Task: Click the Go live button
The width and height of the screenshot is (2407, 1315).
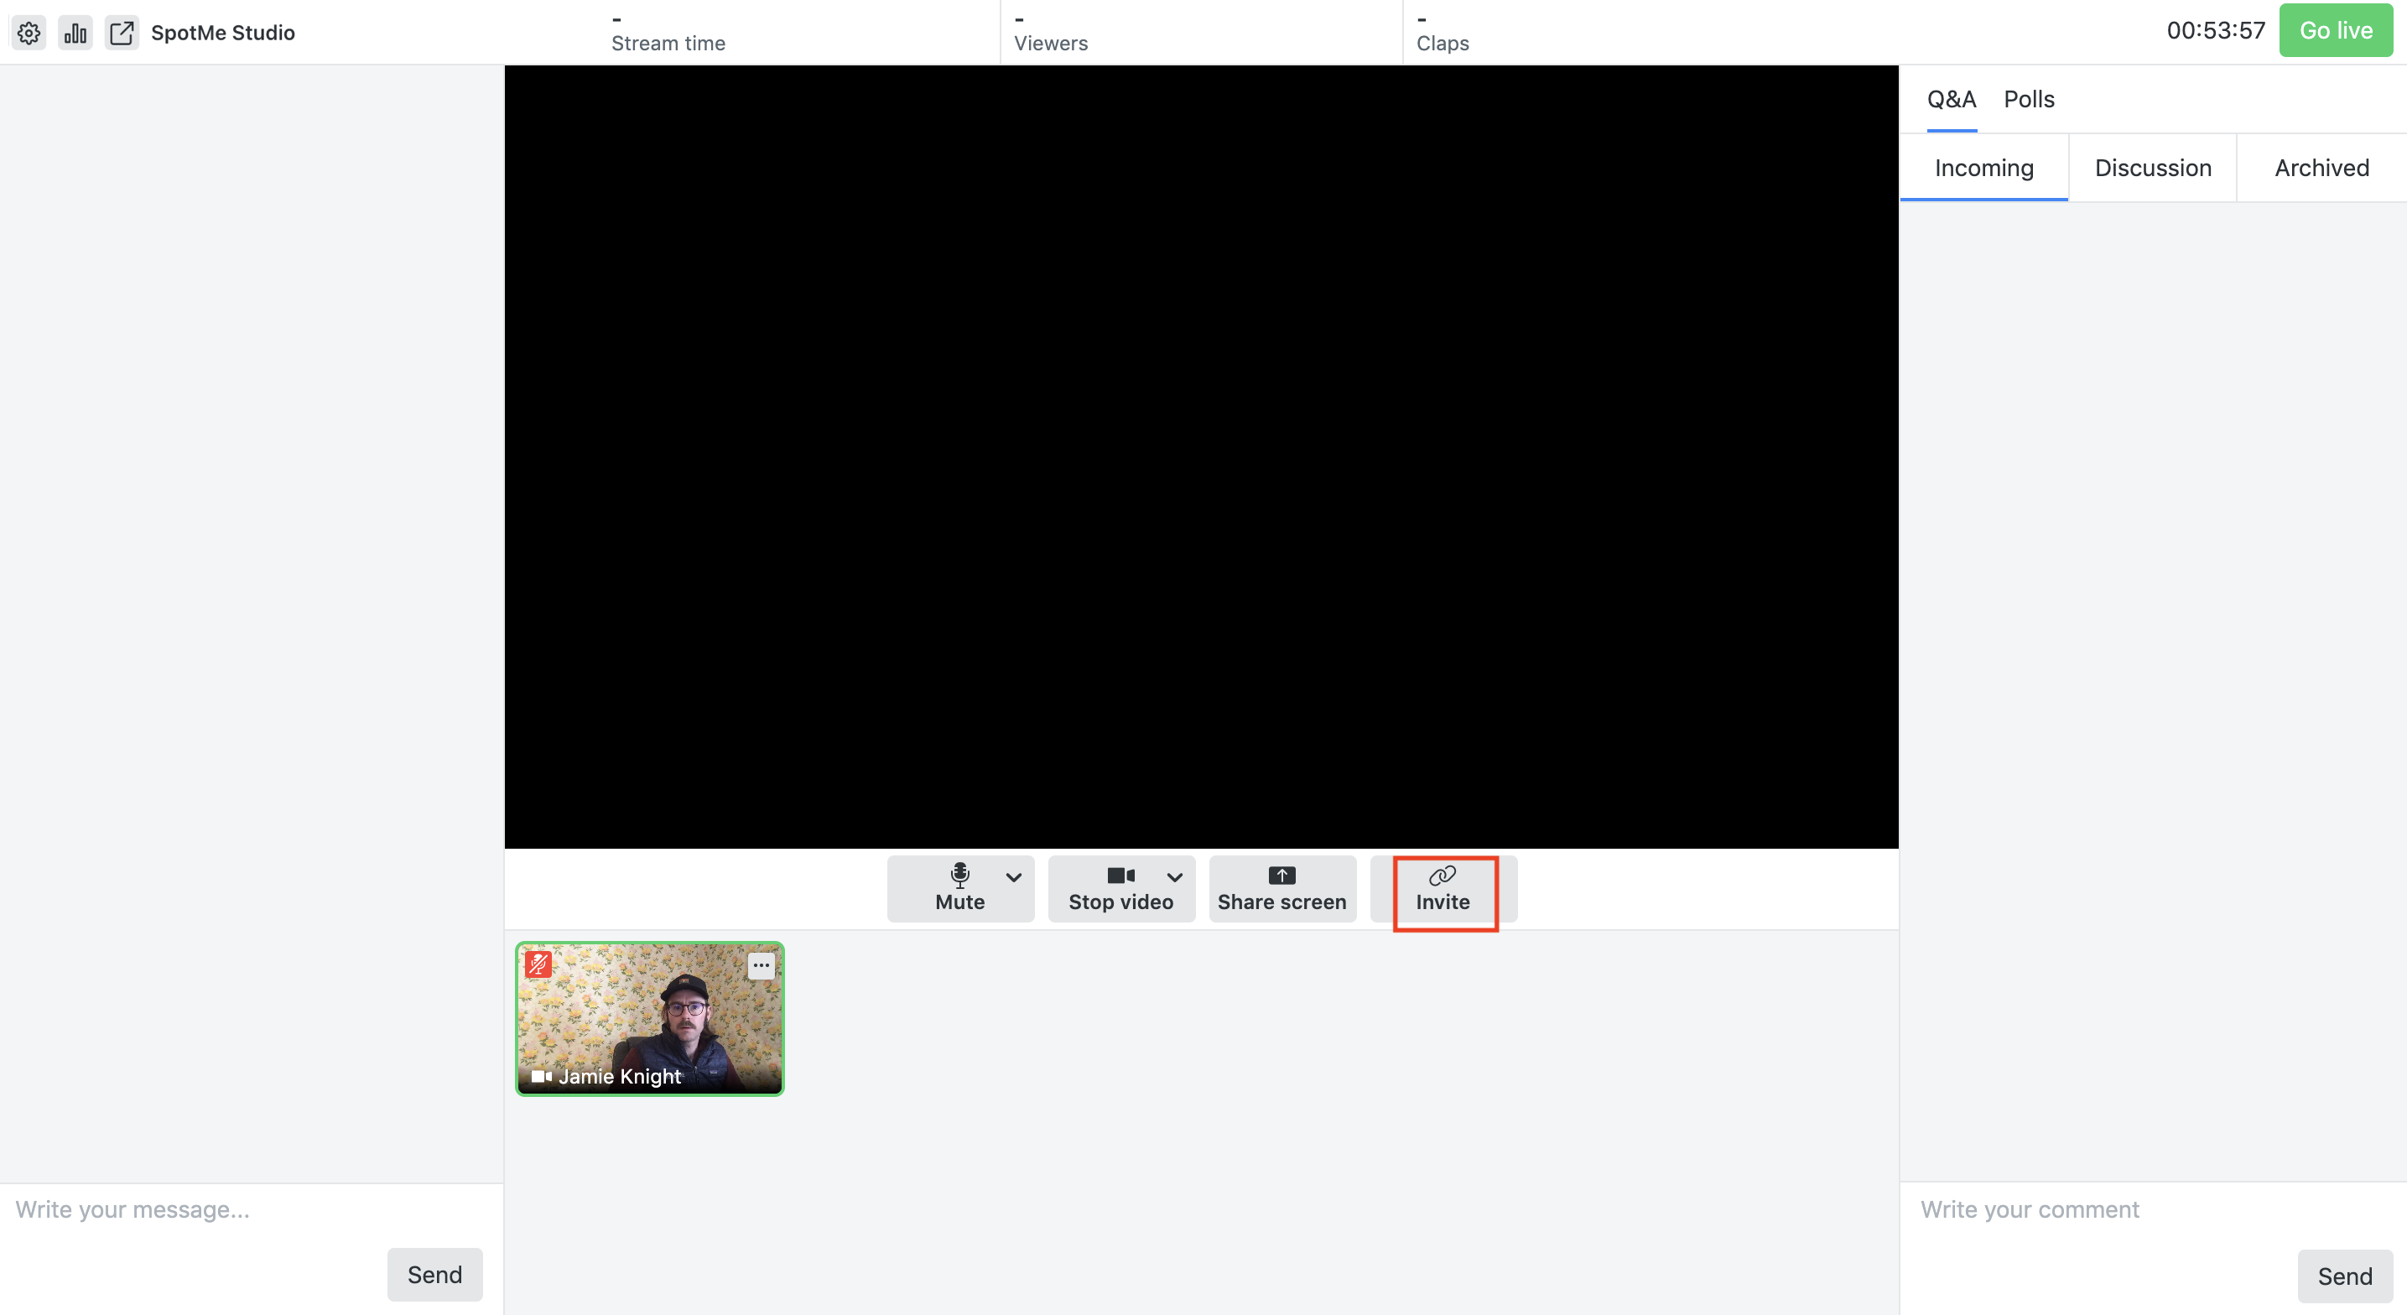Action: (2335, 29)
